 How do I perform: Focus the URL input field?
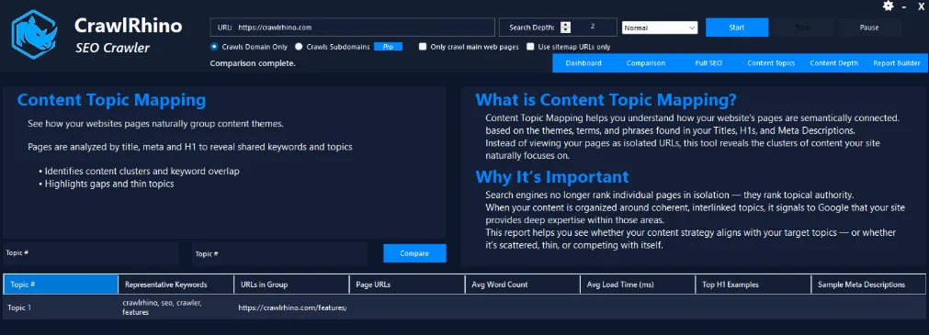[352, 28]
